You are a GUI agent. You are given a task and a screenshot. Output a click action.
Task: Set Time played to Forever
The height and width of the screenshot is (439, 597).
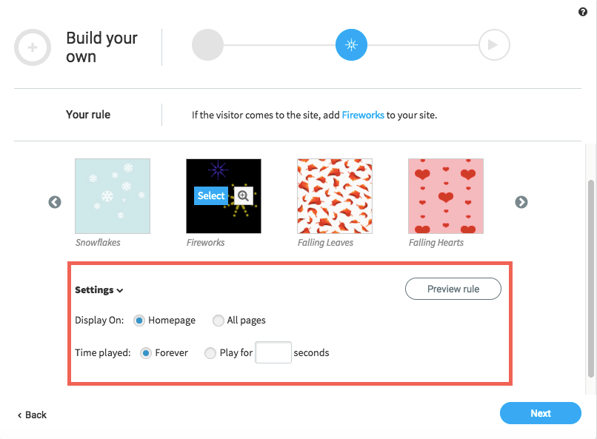tap(146, 353)
